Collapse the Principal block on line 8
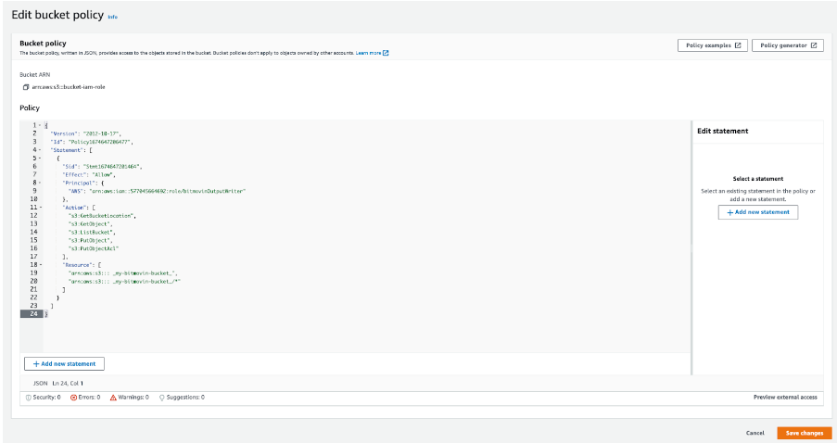This screenshot has width=837, height=443. 40,183
